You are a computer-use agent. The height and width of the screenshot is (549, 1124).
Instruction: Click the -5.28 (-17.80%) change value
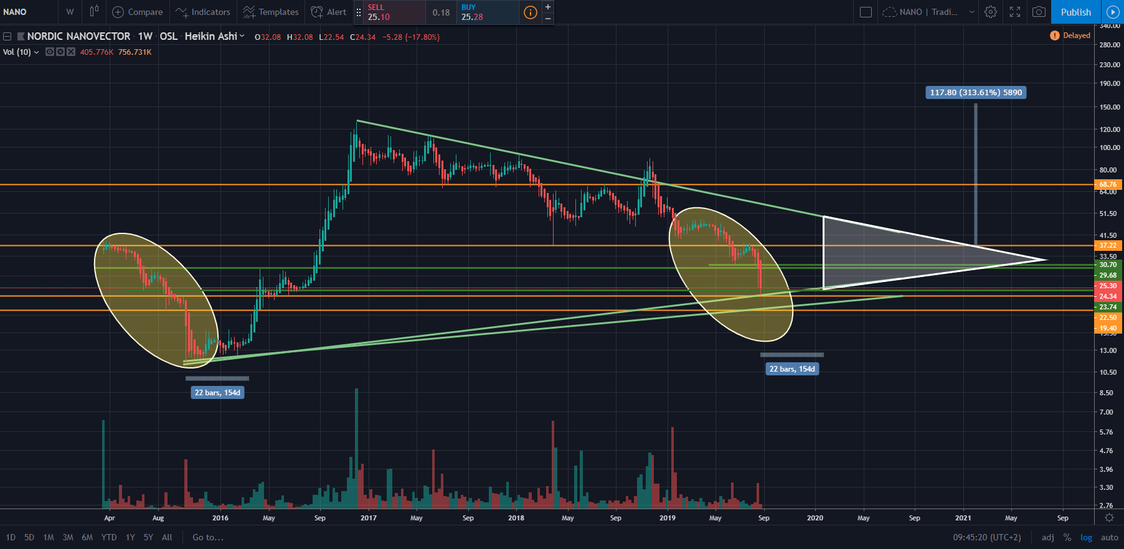point(411,37)
